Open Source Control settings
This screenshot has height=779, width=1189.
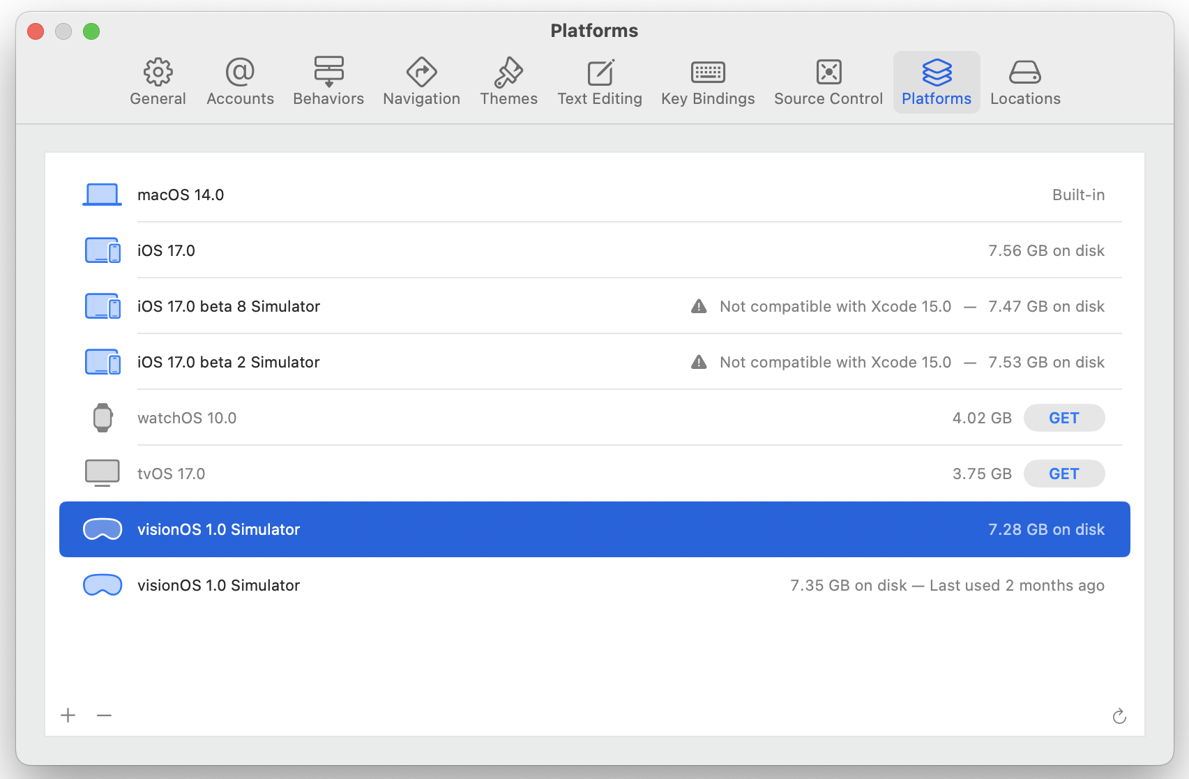point(828,82)
